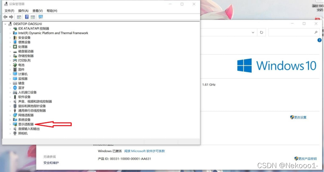Open the 查看(V) menu
The image size is (324, 172).
(38, 11)
